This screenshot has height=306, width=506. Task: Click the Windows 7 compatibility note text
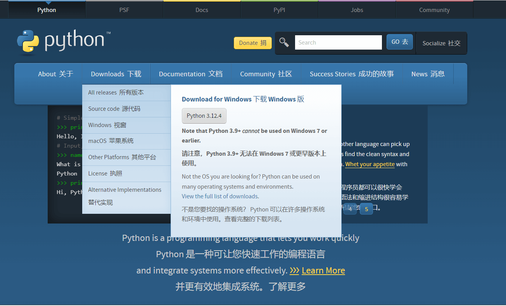[254, 136]
